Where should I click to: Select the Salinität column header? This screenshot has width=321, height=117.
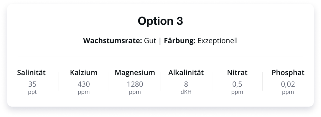pyautogui.click(x=31, y=73)
